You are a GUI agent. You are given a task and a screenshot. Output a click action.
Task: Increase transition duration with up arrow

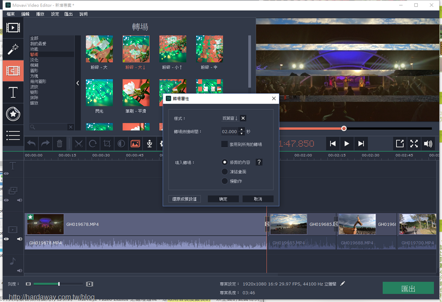click(x=242, y=130)
